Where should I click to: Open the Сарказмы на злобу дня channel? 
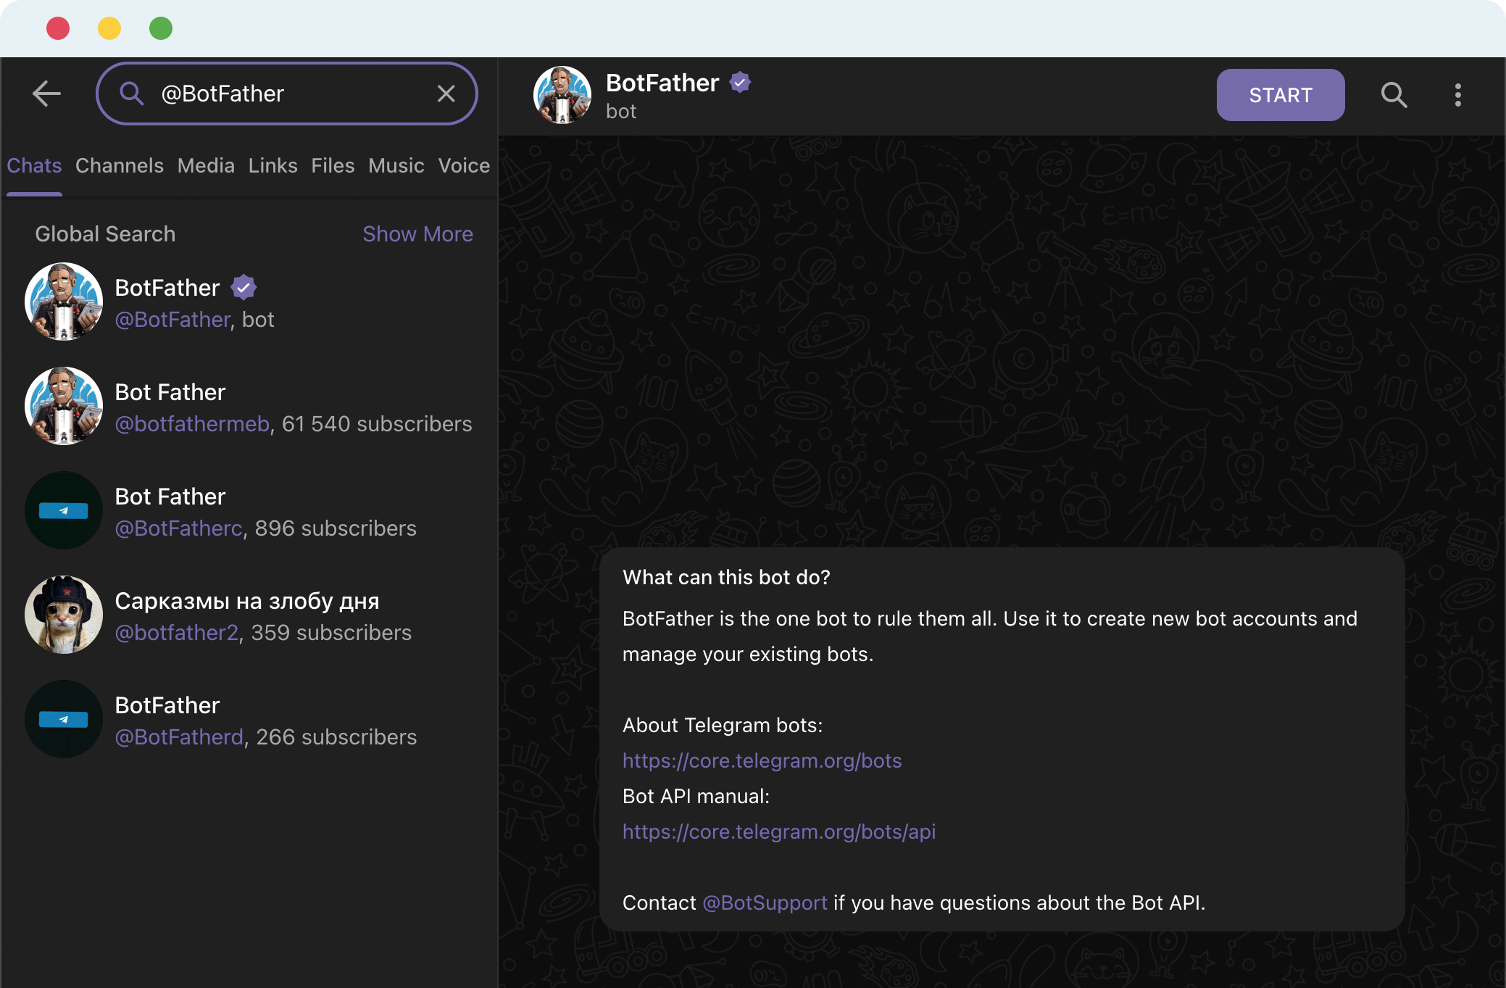click(249, 615)
